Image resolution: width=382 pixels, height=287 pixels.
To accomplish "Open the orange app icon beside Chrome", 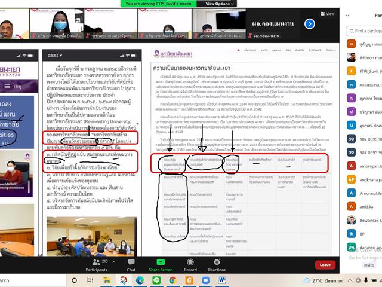I will (x=189, y=280).
